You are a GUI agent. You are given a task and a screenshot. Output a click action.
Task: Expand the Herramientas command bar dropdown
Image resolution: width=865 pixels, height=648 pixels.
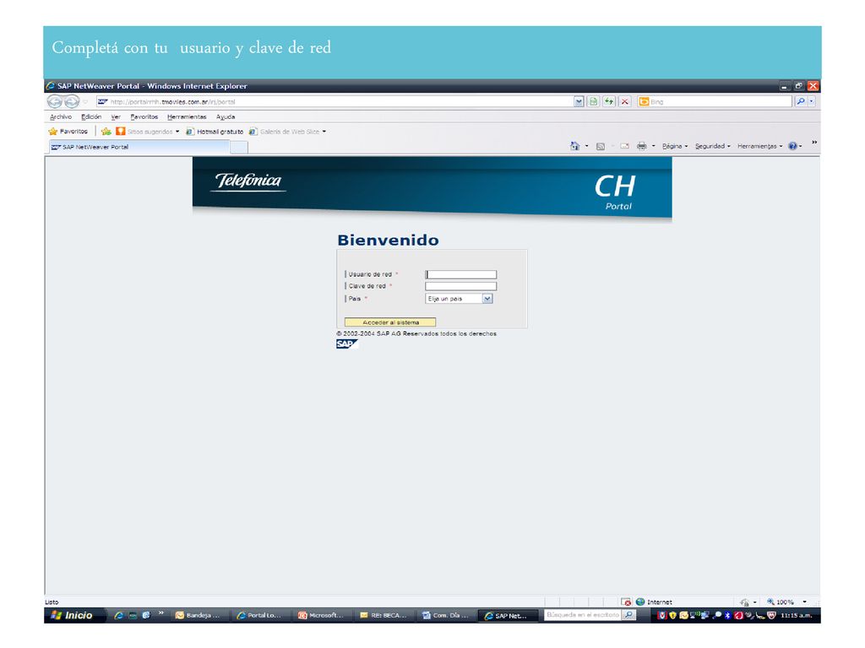pyautogui.click(x=759, y=146)
